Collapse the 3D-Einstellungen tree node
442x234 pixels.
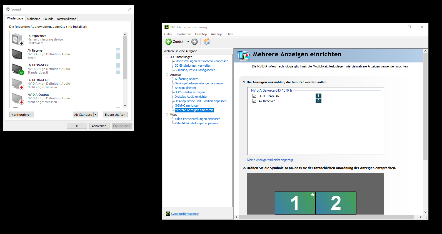pyautogui.click(x=167, y=57)
